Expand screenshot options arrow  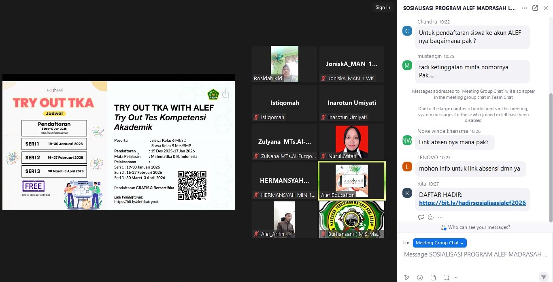(x=456, y=278)
